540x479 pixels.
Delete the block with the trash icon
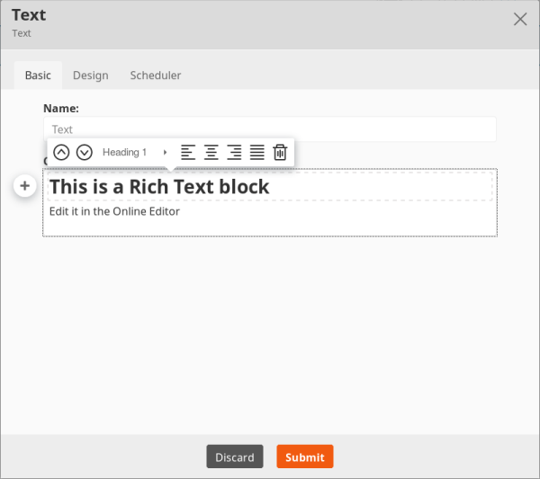coord(280,153)
